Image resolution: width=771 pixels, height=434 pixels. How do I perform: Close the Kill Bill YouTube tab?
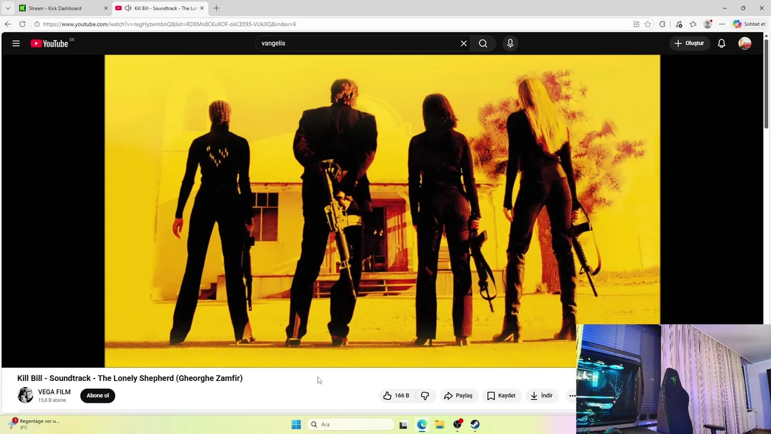coord(202,8)
